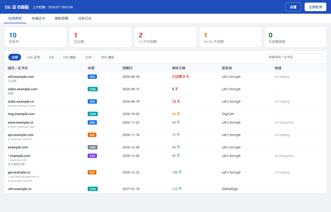331x212 pixels.
Task: Click the 总条目 summary card
Action: (x=35, y=37)
